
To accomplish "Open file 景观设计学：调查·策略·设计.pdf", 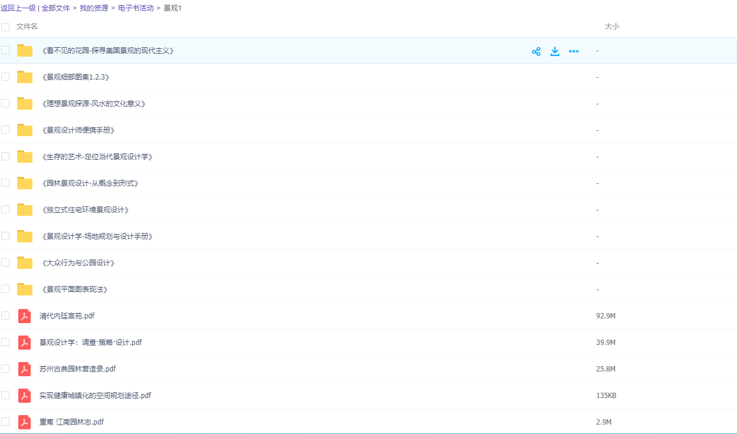I will pyautogui.click(x=91, y=343).
